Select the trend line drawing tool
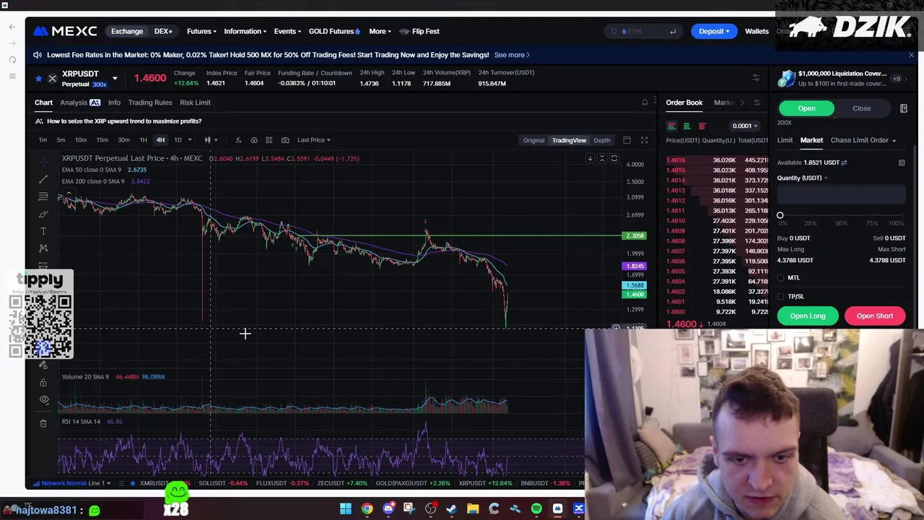The width and height of the screenshot is (924, 520). [x=43, y=179]
